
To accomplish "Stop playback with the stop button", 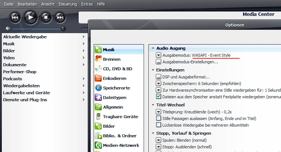I will tap(46, 17).
